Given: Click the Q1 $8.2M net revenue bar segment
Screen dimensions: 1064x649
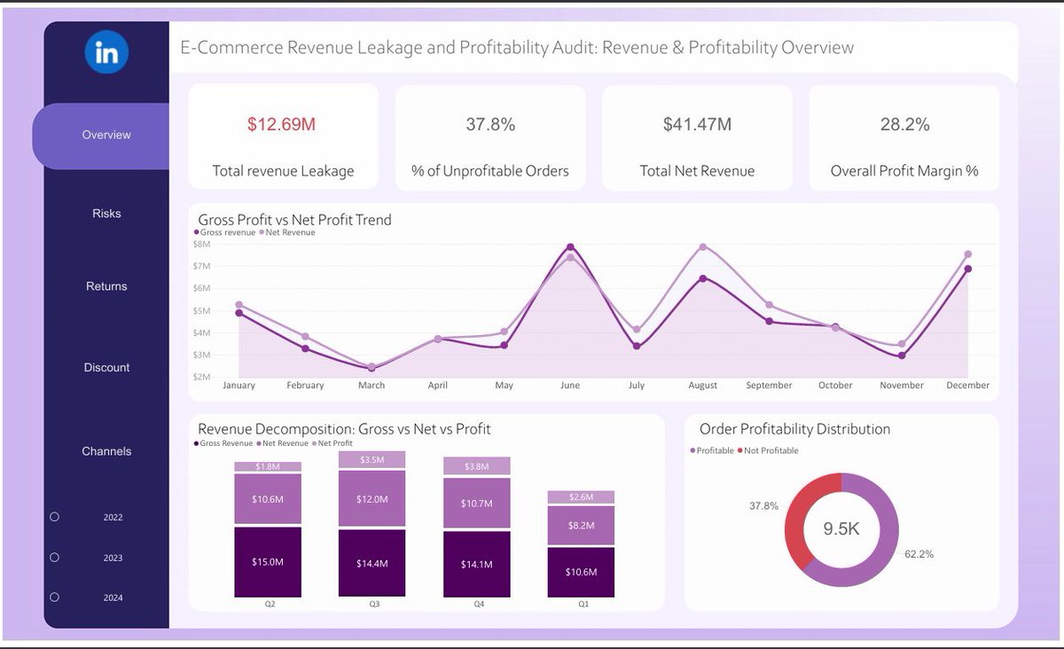Looking at the screenshot, I should click(x=581, y=526).
